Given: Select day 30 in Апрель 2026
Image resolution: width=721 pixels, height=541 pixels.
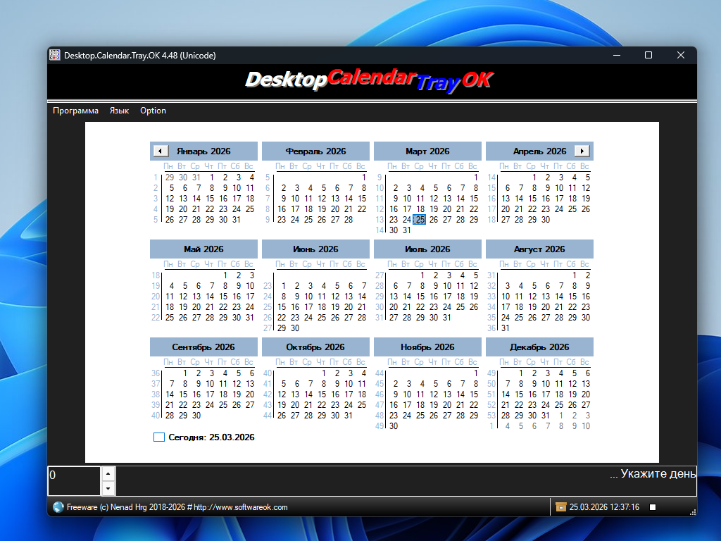Looking at the screenshot, I should tap(546, 220).
